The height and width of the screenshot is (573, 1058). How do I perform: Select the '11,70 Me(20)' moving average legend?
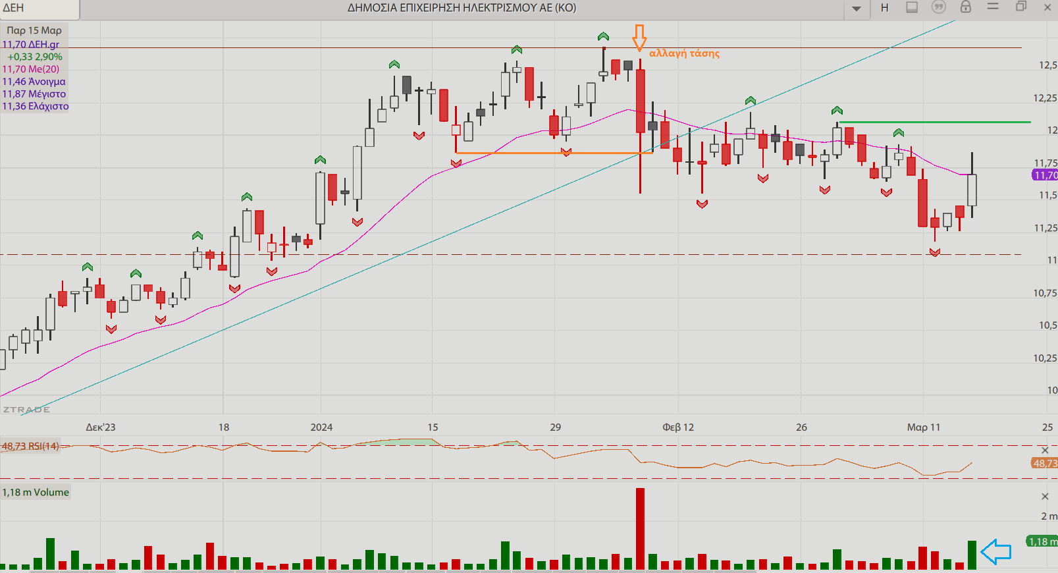point(31,68)
